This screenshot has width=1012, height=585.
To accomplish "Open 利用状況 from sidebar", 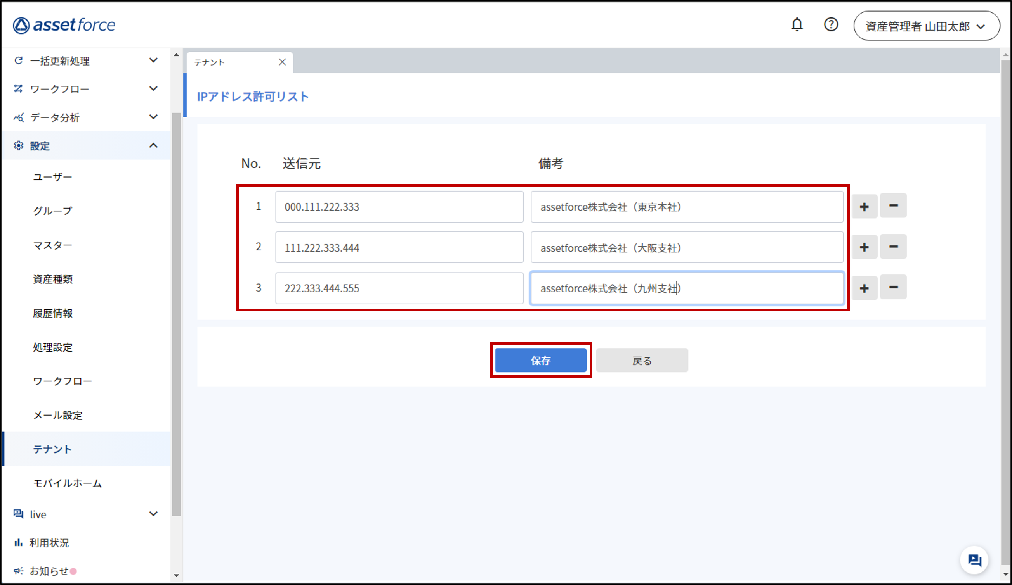I will (x=49, y=542).
